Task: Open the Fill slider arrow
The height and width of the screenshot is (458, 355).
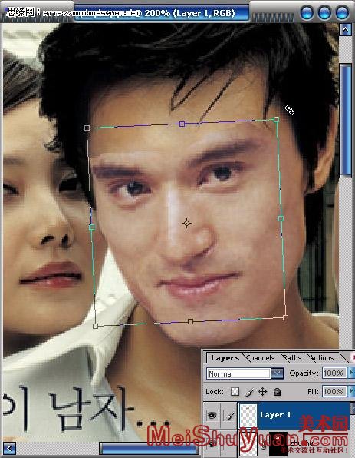Action: coord(350,391)
